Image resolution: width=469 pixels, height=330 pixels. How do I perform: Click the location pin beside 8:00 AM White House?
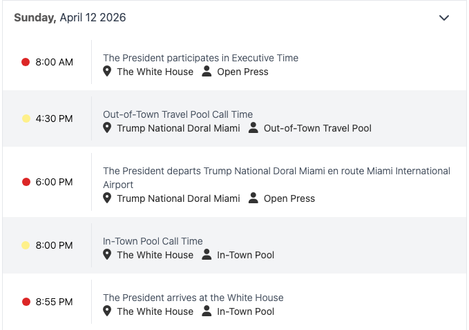tap(107, 72)
